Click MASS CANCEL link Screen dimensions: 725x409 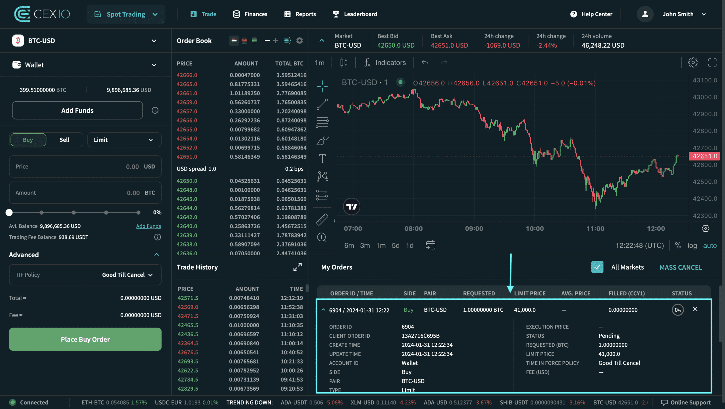681,267
